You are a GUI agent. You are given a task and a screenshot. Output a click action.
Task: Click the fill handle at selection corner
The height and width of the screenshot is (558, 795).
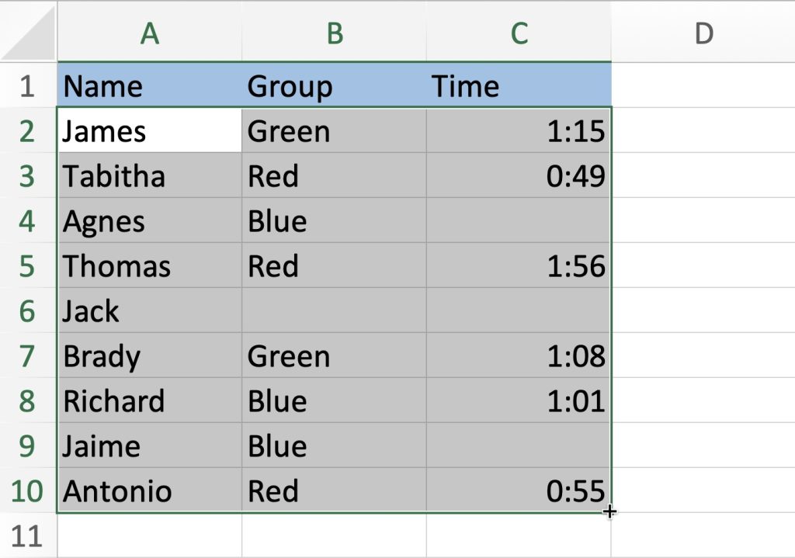610,511
